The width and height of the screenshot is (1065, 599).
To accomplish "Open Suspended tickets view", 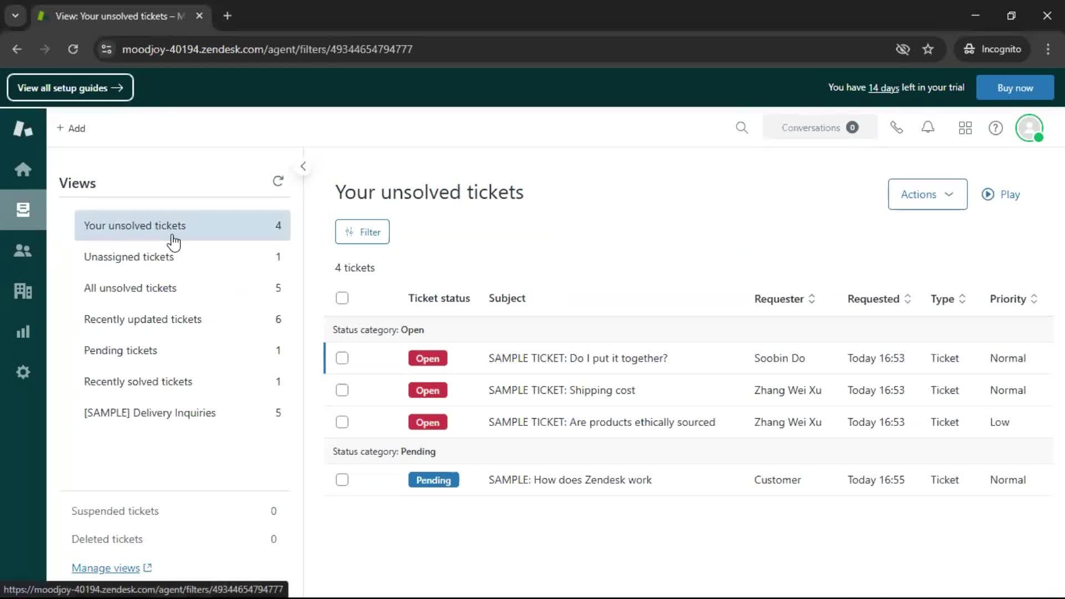I will point(174,511).
